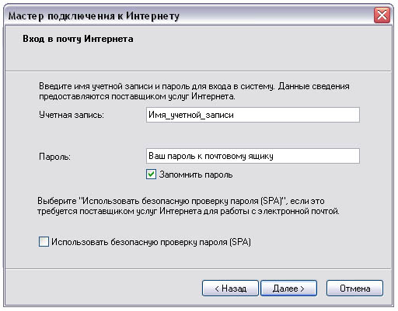Click the Использовать безопасную проверку пароля label

pyautogui.click(x=151, y=242)
